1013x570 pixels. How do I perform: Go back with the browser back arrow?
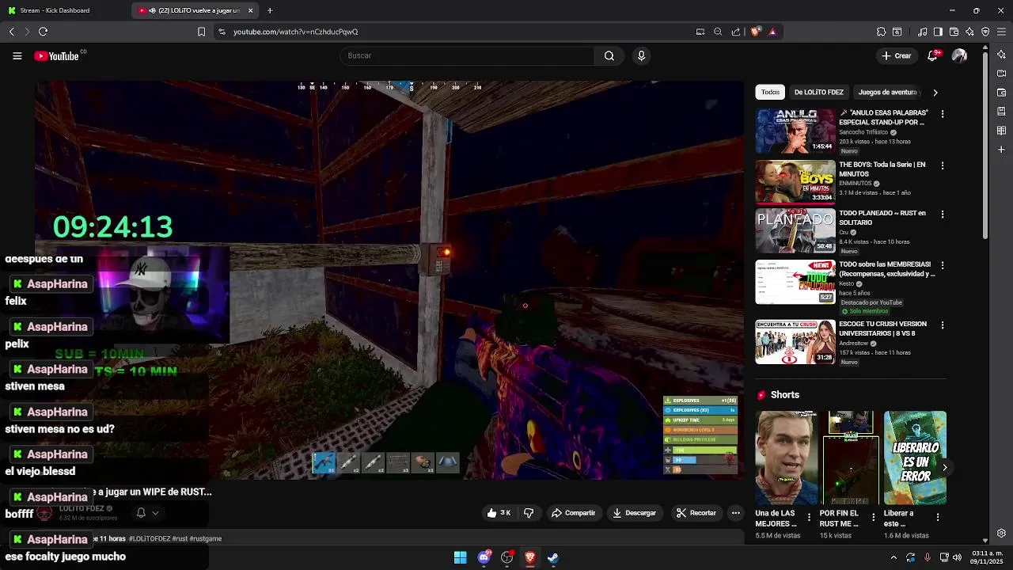(x=11, y=32)
